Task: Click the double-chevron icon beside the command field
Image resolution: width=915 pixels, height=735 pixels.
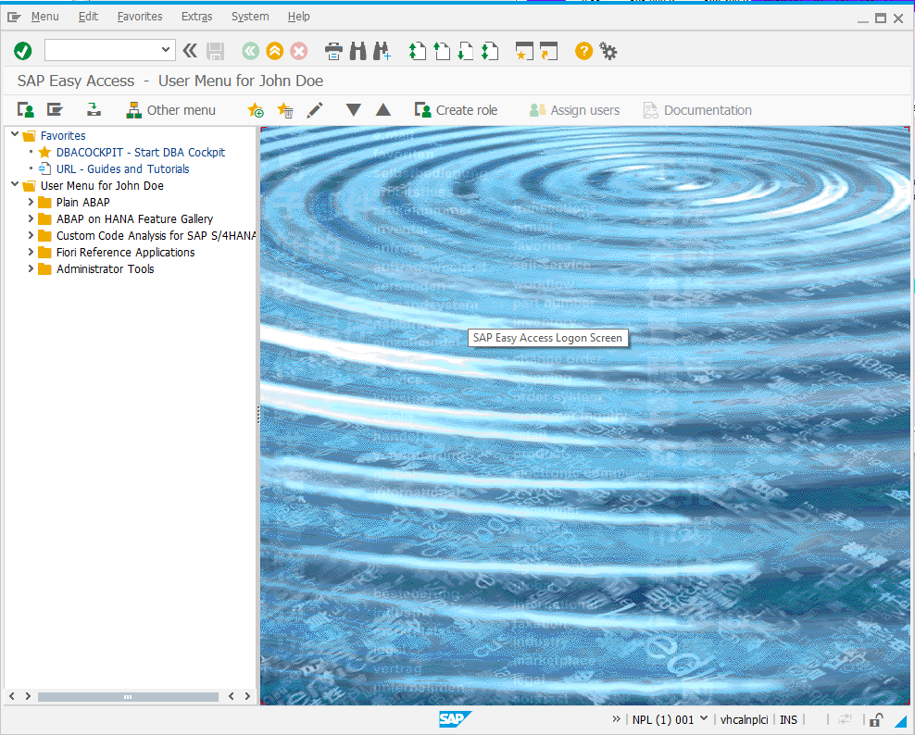Action: pos(190,51)
